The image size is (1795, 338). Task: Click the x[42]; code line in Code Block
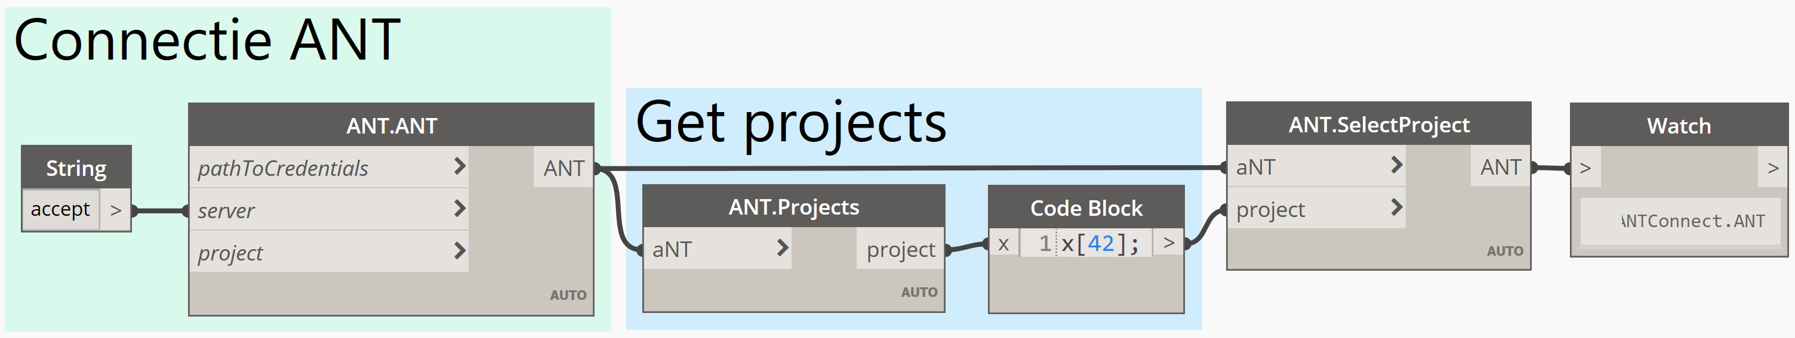pyautogui.click(x=1100, y=243)
